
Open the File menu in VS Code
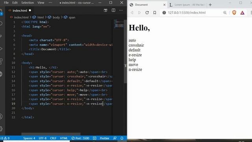point(6,3)
